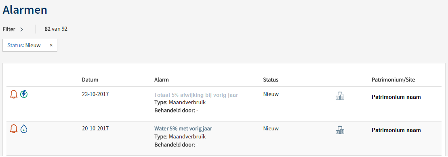This screenshot has height=157, width=448.
Task: Sort by the Patrimonium/Site column header
Action: 393,80
